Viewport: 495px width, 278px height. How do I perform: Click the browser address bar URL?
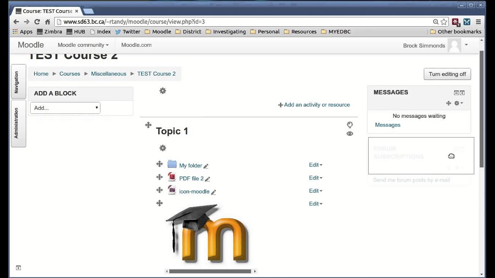tap(134, 22)
